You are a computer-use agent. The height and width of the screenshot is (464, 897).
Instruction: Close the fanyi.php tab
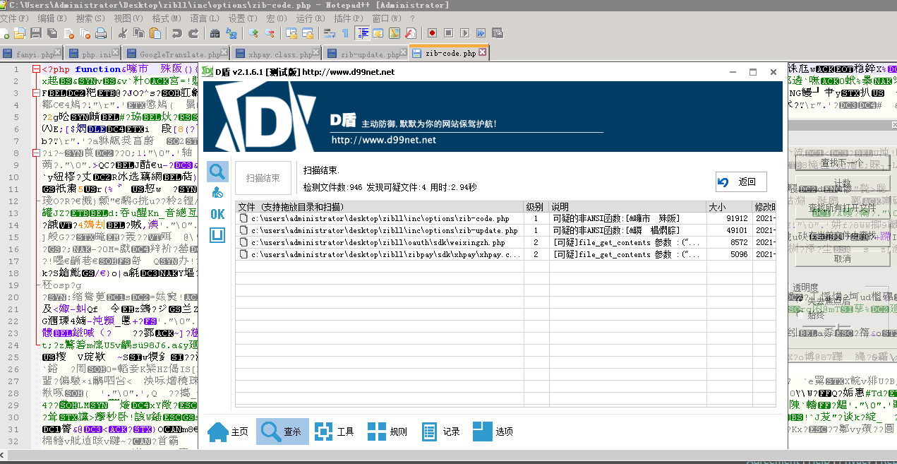point(59,52)
